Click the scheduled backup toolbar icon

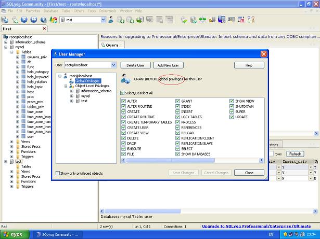[193, 20]
